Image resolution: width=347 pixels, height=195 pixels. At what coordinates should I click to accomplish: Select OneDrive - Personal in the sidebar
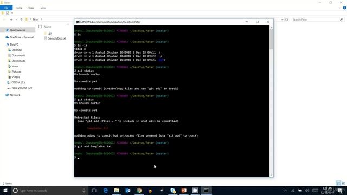click(22, 37)
